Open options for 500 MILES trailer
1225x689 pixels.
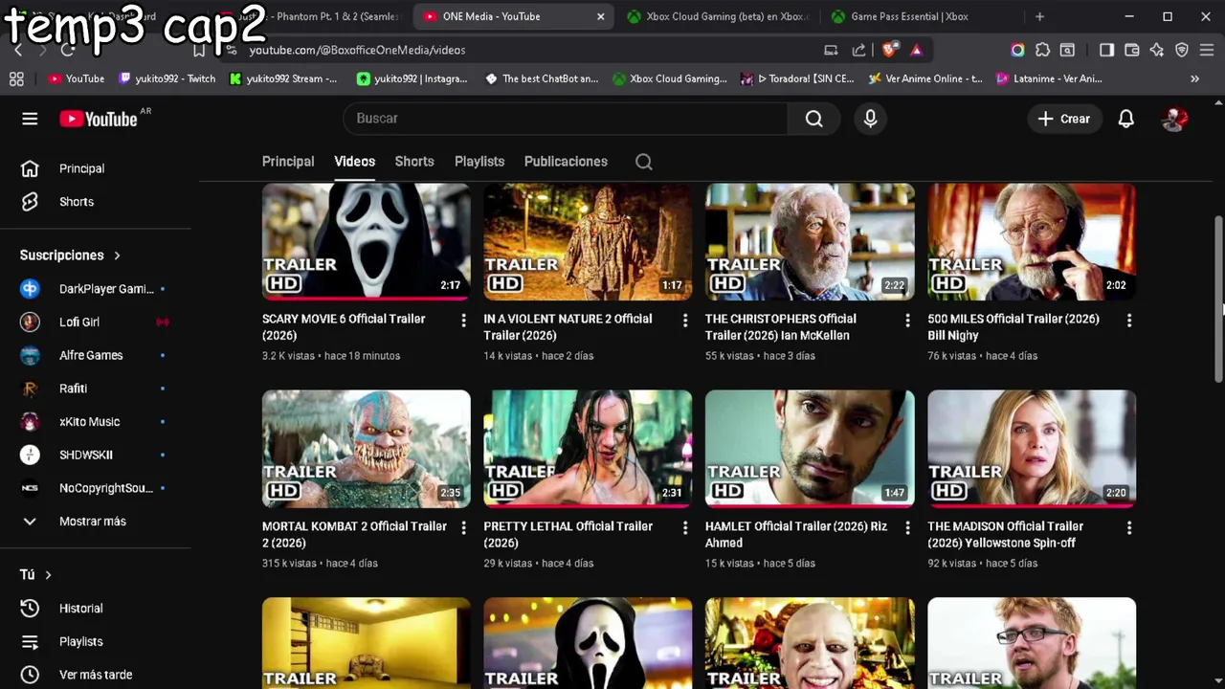point(1129,321)
